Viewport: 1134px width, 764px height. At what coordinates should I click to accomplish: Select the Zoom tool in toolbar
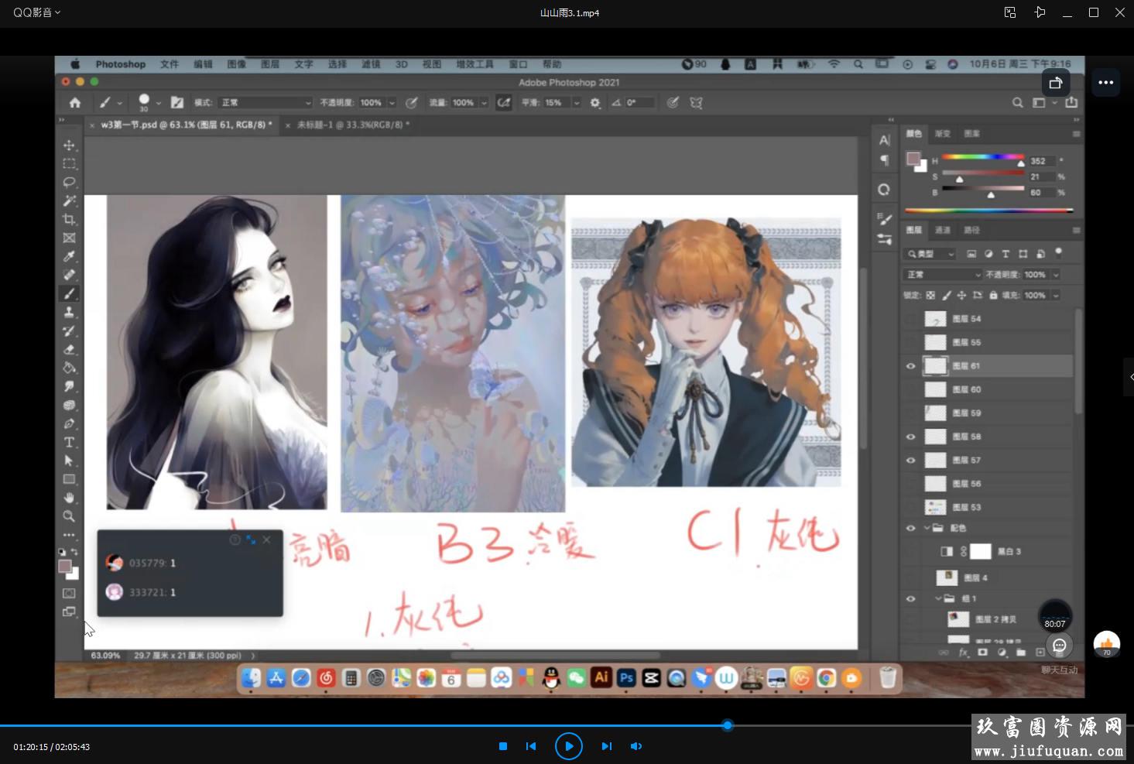70,516
